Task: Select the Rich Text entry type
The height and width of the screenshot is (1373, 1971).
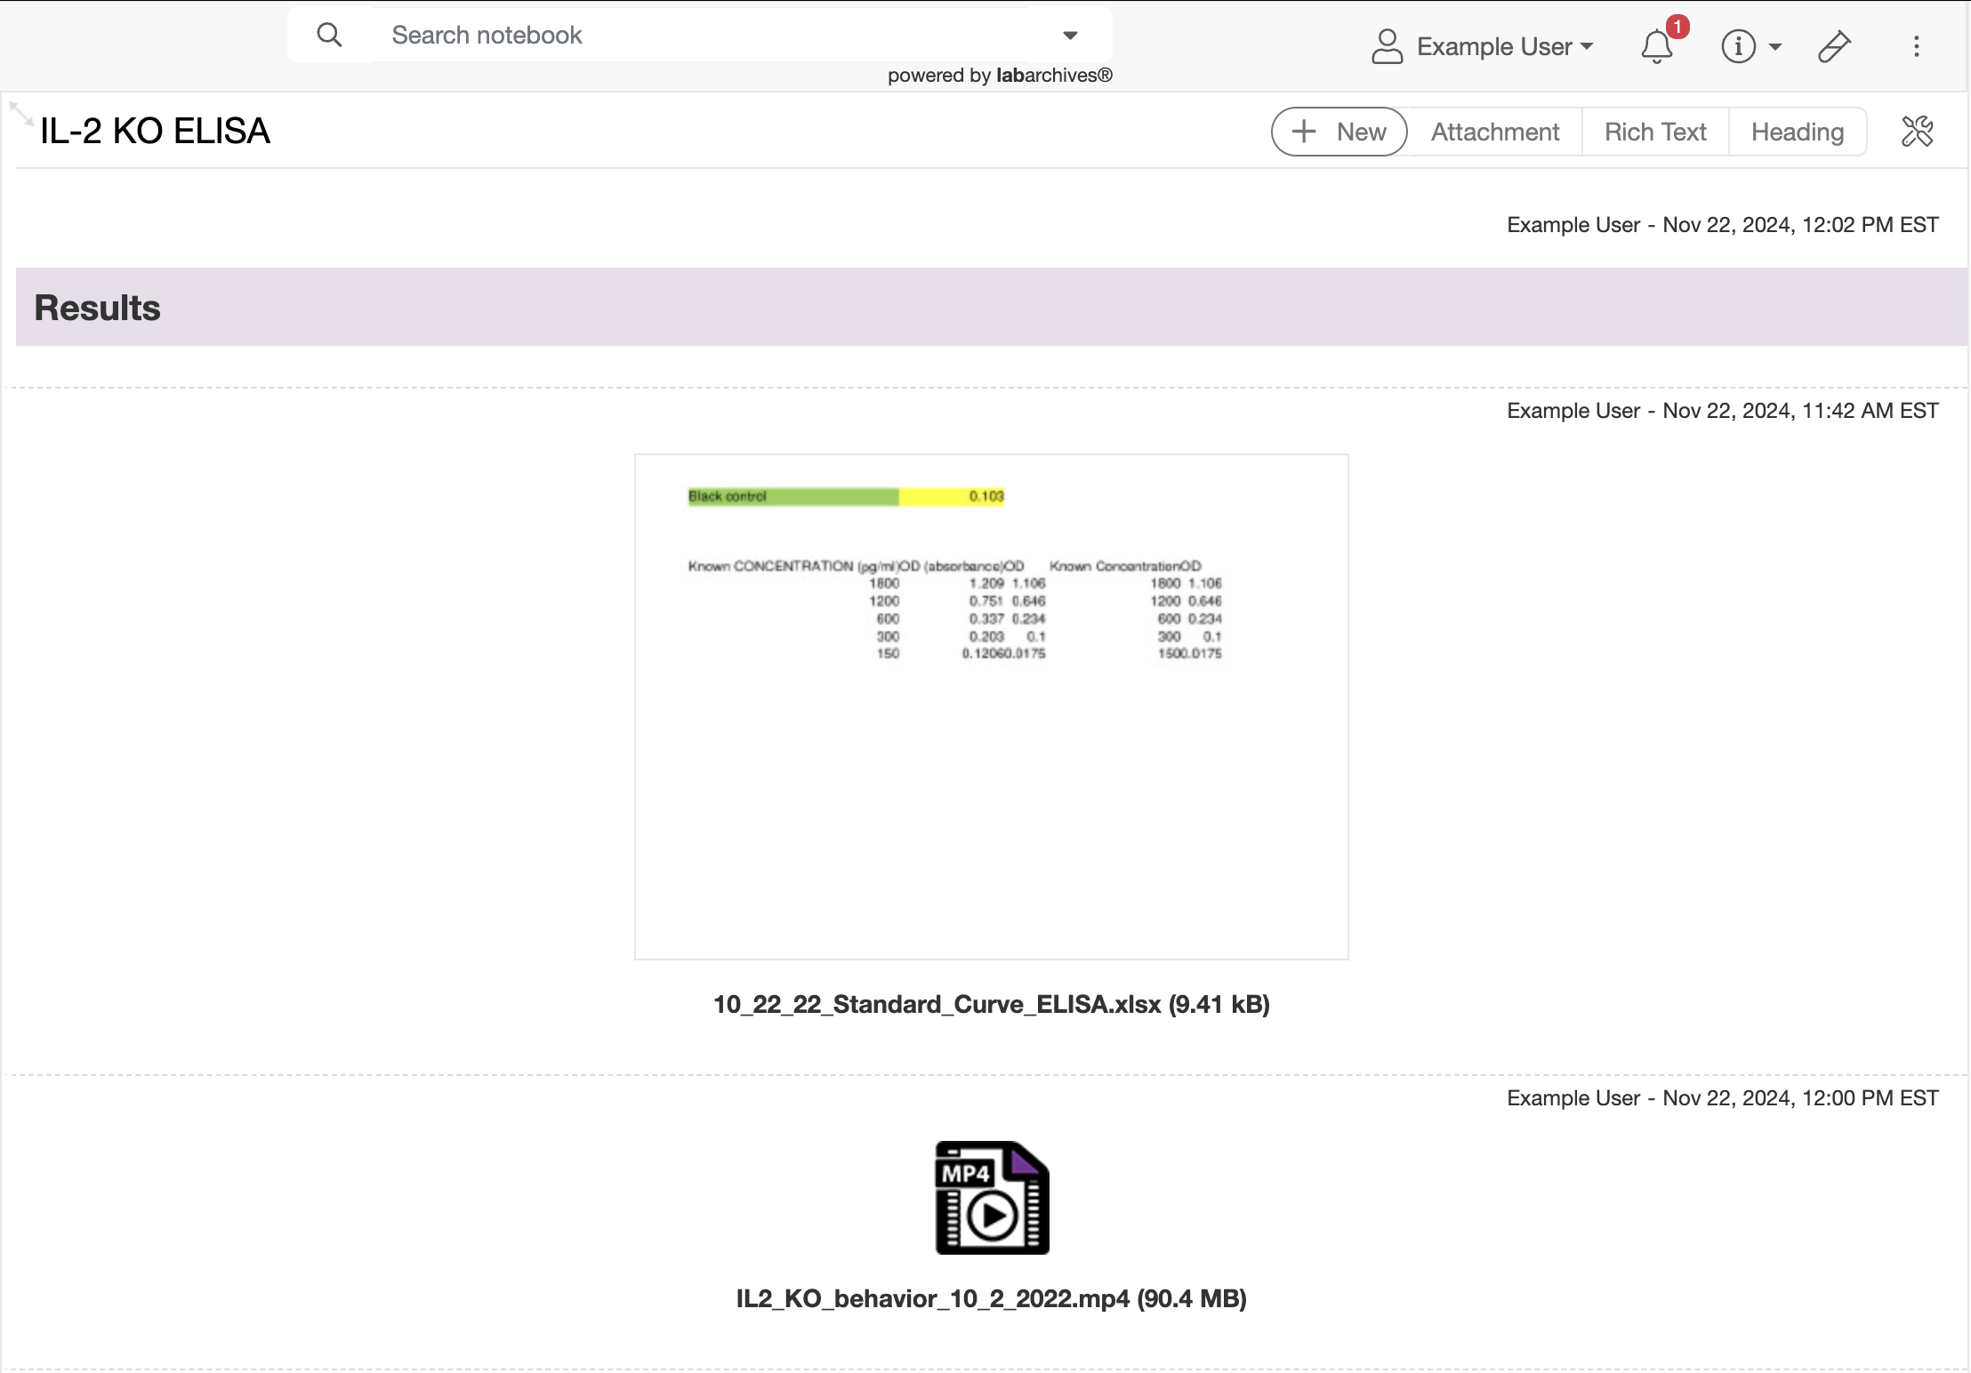Action: coord(1655,131)
